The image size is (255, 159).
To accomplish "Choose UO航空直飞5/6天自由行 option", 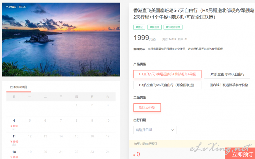I will tap(227, 74).
